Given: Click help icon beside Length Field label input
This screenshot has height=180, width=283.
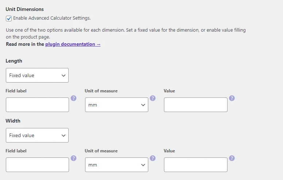Looking at the screenshot, I should point(73,98).
